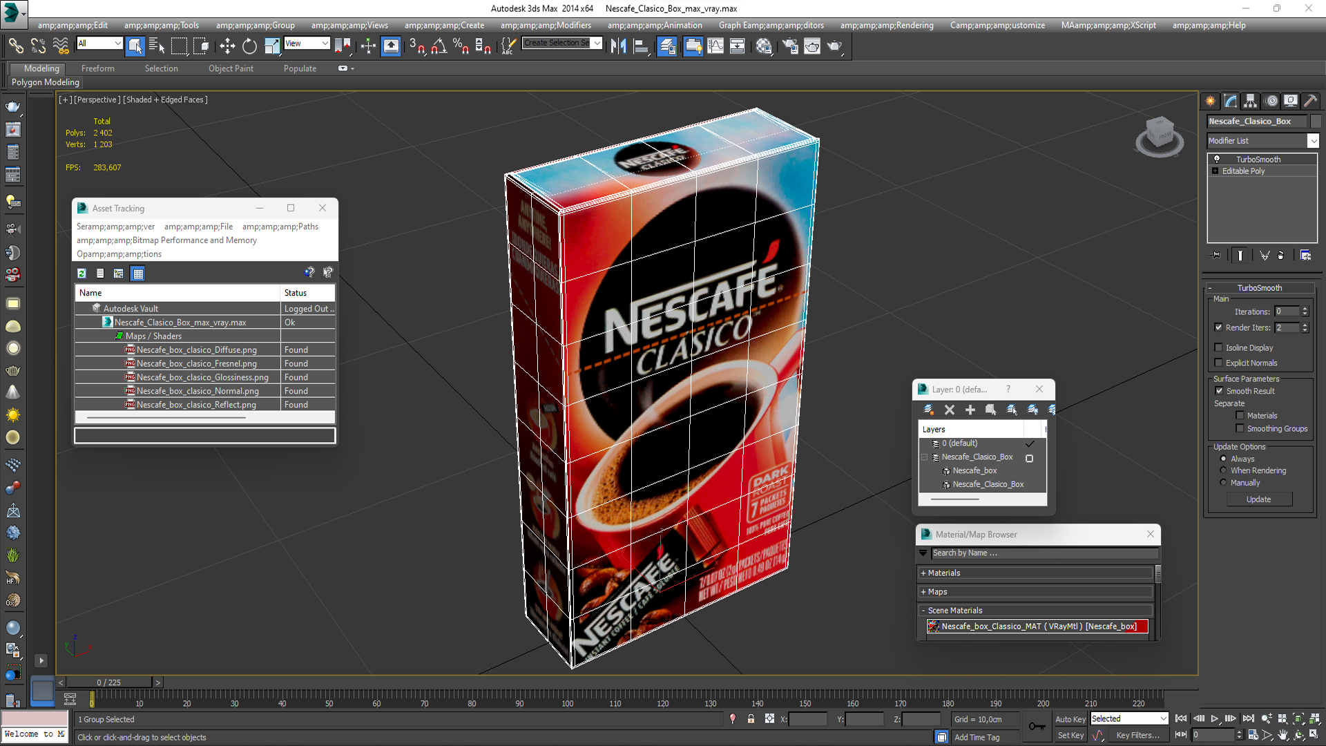The image size is (1326, 746).
Task: Open the Rendering menu
Action: [886, 26]
